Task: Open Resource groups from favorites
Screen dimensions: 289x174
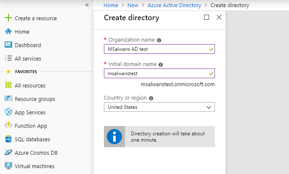Action: click(x=35, y=99)
